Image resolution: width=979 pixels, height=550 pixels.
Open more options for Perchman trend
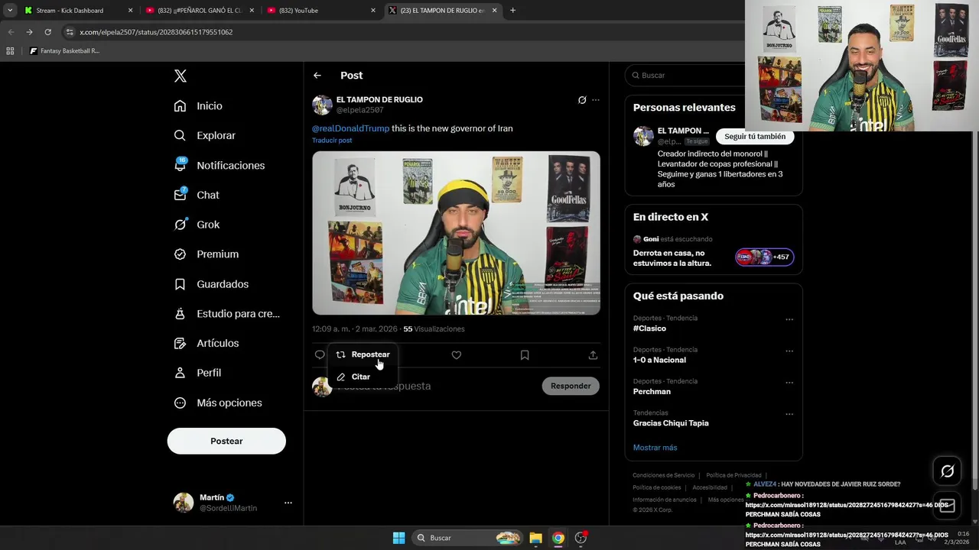pos(789,383)
